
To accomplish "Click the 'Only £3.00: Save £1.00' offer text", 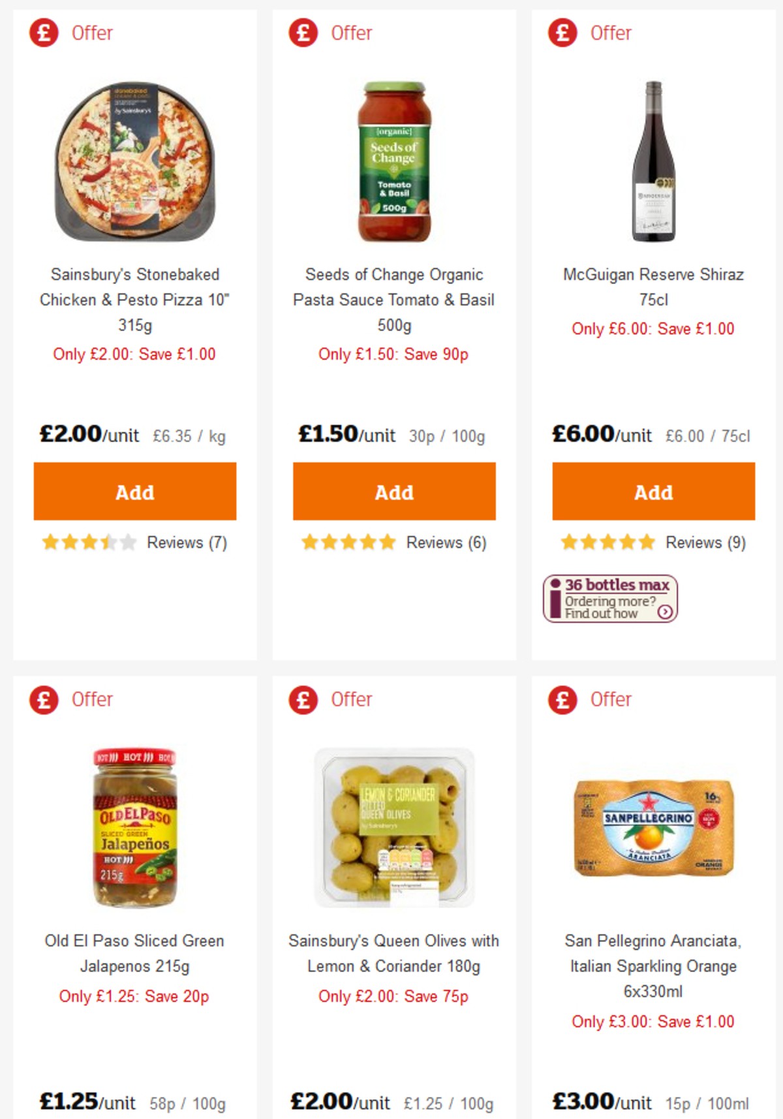I will 652,1019.
